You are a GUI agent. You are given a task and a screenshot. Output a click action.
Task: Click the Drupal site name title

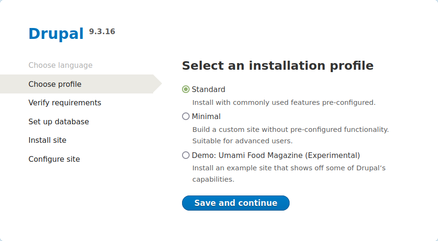pos(56,34)
